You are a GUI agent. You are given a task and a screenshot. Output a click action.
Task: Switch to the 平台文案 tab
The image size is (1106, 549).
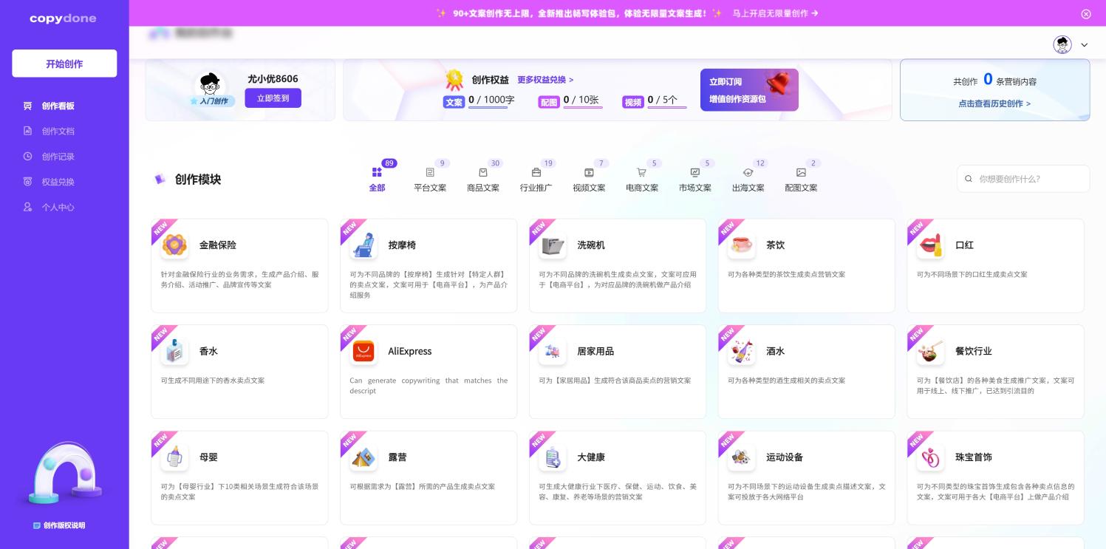430,180
